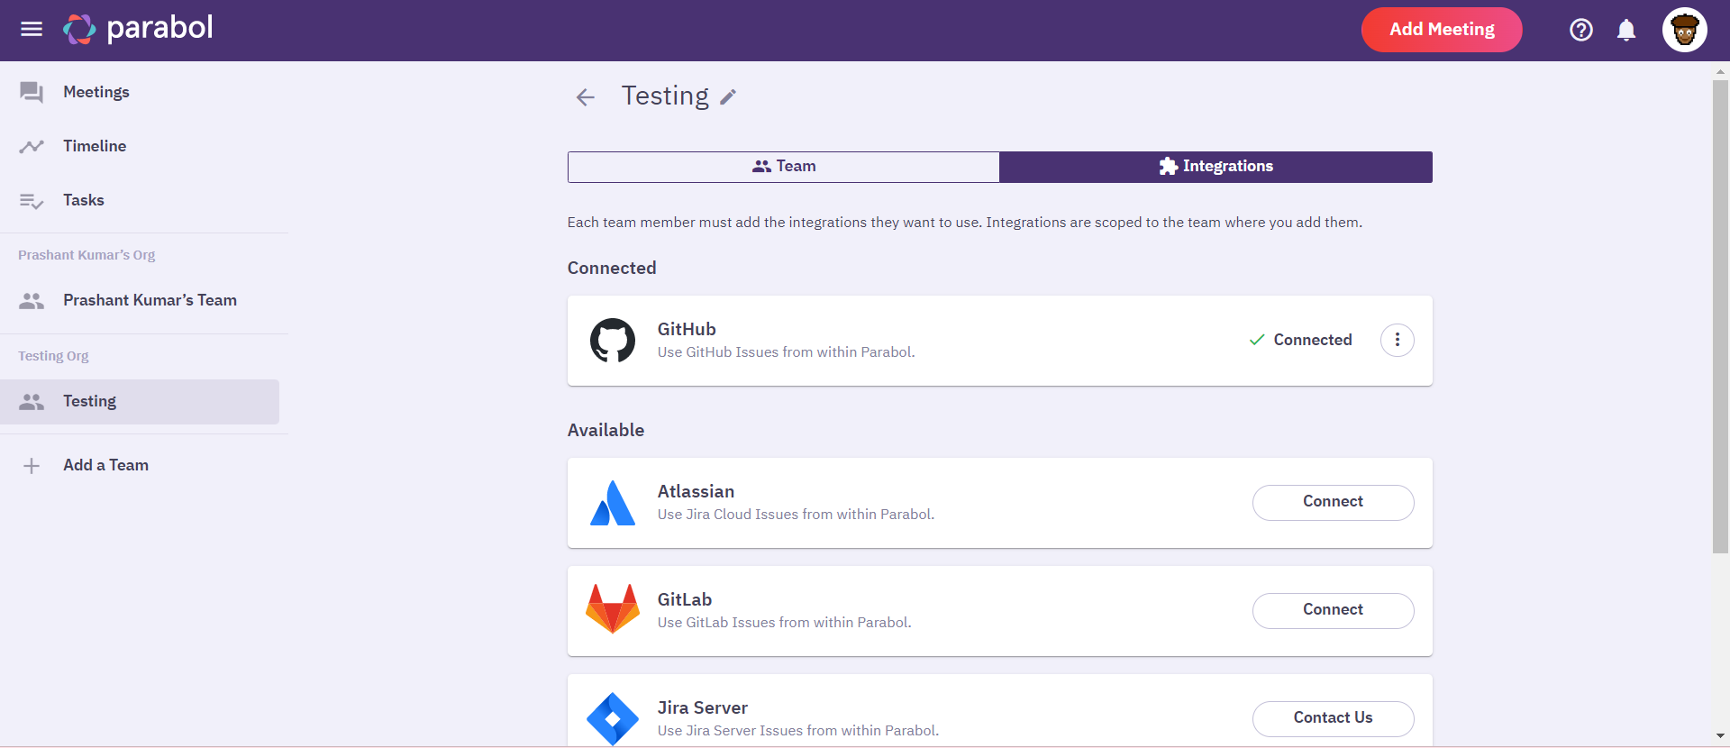
Task: Switch to the Integrations tab
Action: click(x=1216, y=167)
